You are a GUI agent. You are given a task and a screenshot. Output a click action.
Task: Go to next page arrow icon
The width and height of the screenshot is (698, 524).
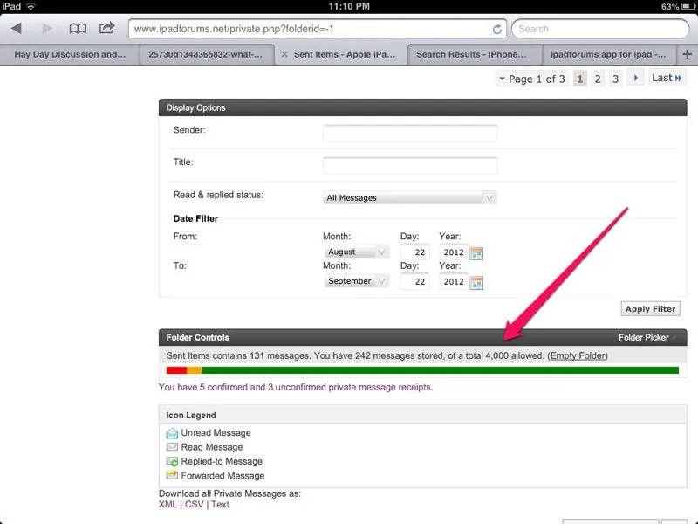pos(637,79)
